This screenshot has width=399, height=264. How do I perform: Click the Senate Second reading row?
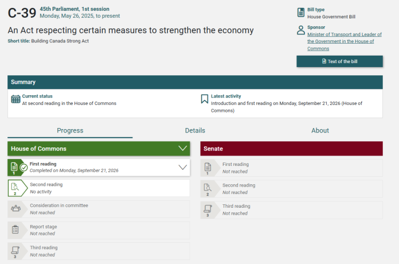291,189
